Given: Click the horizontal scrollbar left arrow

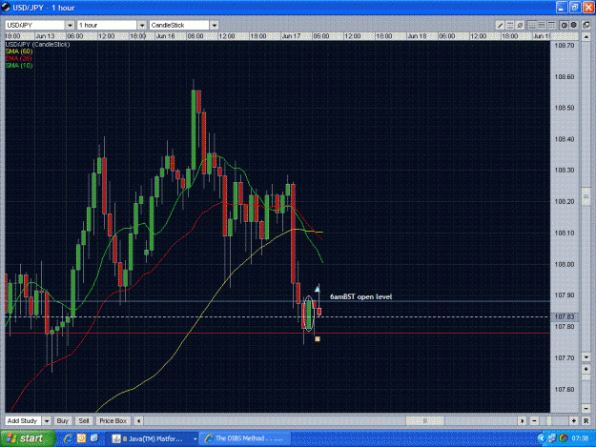Looking at the screenshot, I should point(138,421).
